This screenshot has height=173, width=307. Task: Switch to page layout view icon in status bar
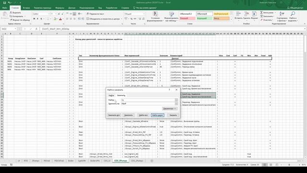(271, 165)
